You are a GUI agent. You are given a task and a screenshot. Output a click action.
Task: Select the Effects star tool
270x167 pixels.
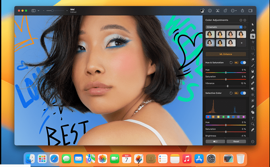point(253,42)
